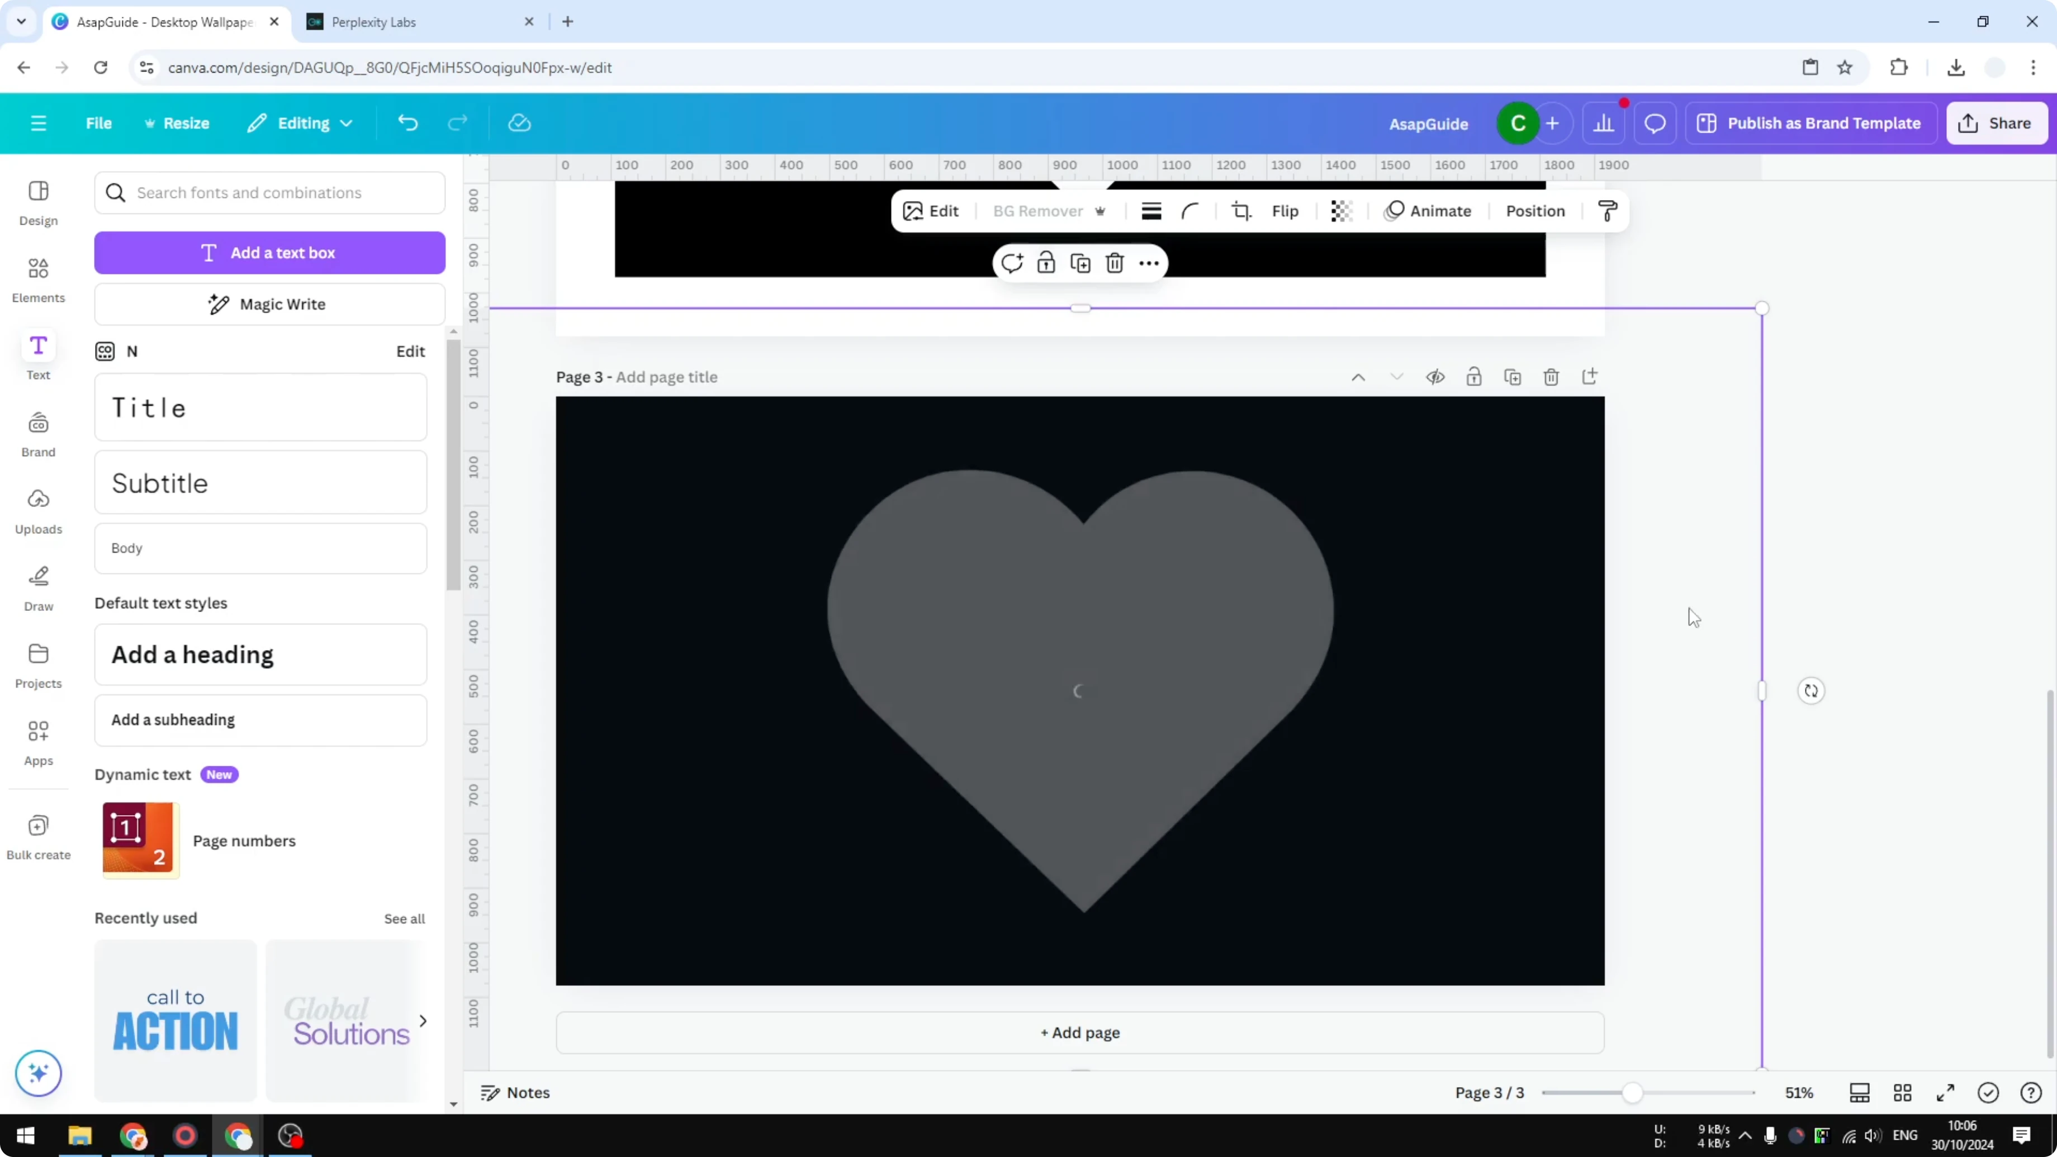The width and height of the screenshot is (2057, 1157).
Task: Select the call to ACTION thumbnail
Action: click(x=175, y=1021)
